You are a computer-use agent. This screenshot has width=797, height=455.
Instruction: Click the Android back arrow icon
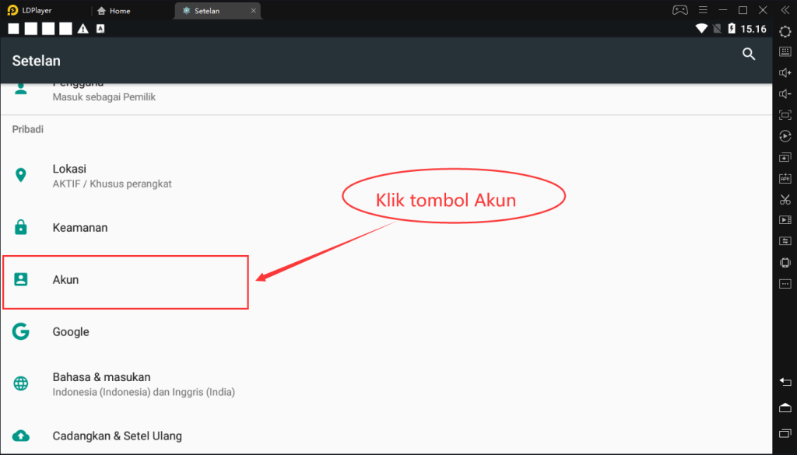click(x=785, y=382)
